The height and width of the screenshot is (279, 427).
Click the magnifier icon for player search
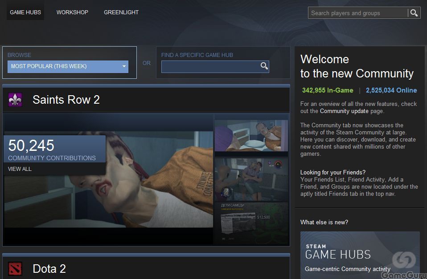click(414, 13)
